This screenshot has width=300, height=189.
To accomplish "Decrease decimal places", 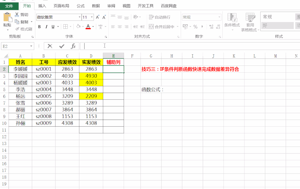I will tap(218, 27).
